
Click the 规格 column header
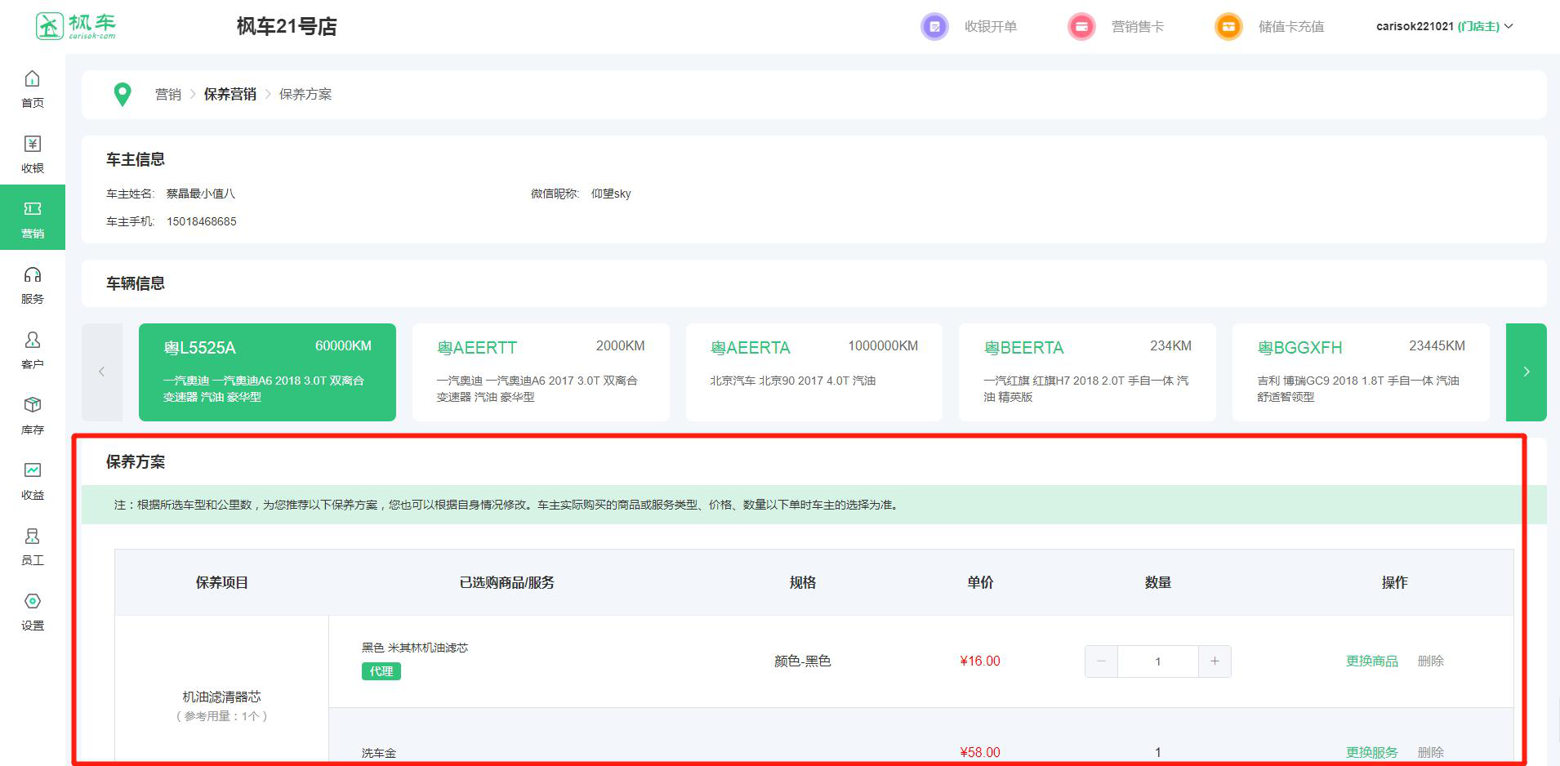click(803, 582)
